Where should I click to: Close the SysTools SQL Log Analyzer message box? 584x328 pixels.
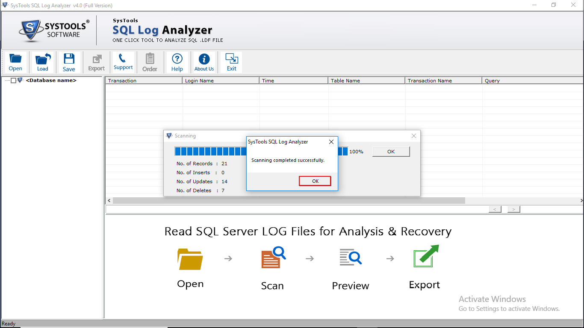(x=331, y=142)
